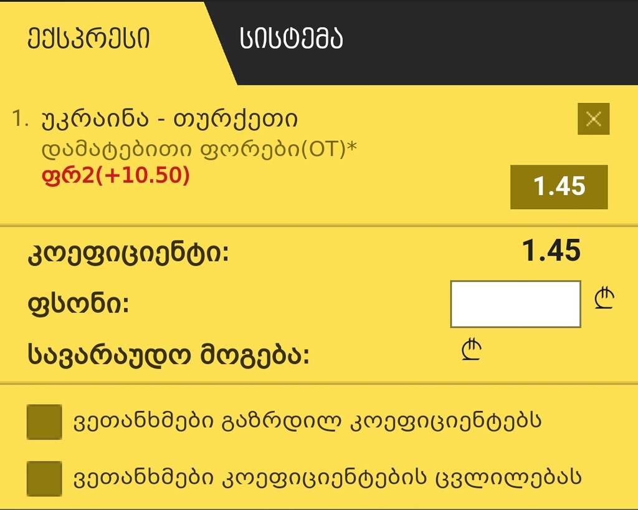Select the 1.45 odds button in bet row
This screenshot has width=638, height=510.
(x=559, y=187)
